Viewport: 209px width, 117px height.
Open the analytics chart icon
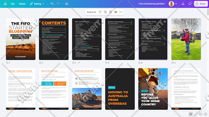point(183,4)
